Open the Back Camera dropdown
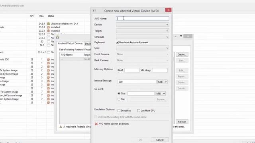Viewport: 255px width, 143px height. coord(143,60)
